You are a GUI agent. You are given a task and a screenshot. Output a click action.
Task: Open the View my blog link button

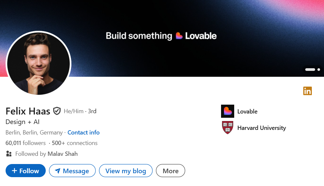click(126, 171)
